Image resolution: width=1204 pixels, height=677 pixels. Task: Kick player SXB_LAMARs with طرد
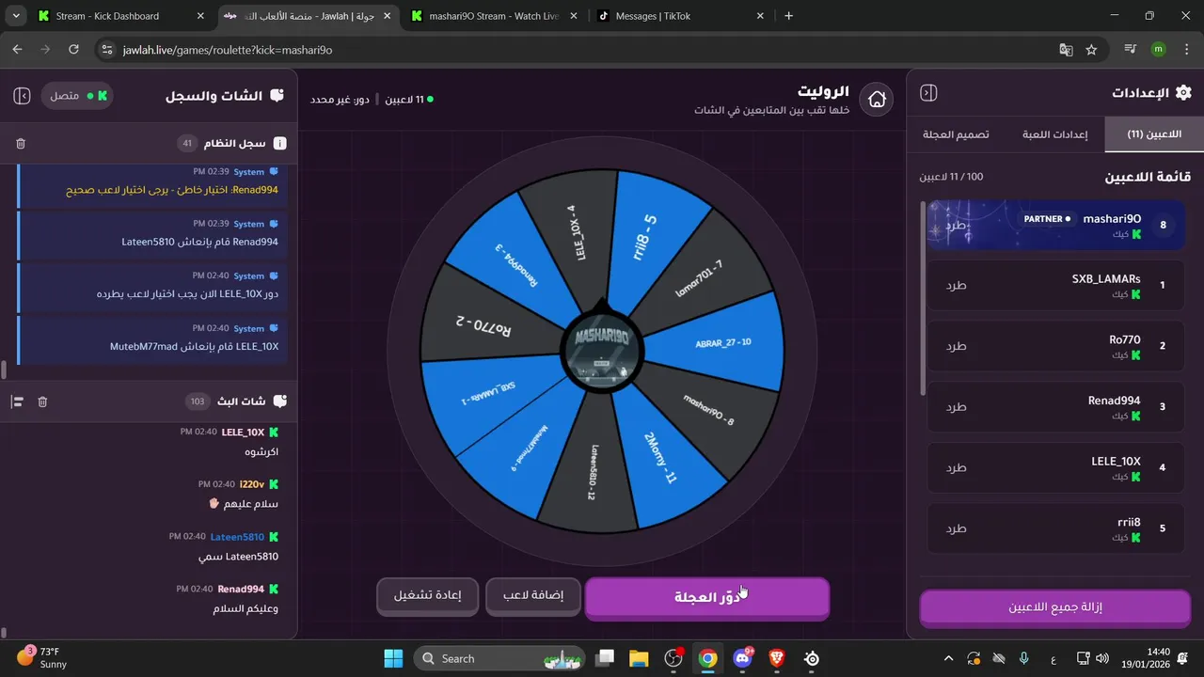pos(956,285)
